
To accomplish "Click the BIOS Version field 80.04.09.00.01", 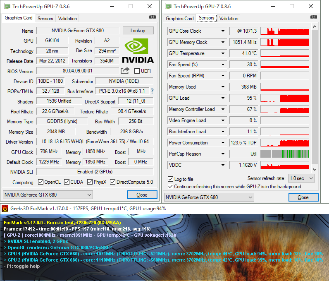I will (78, 71).
